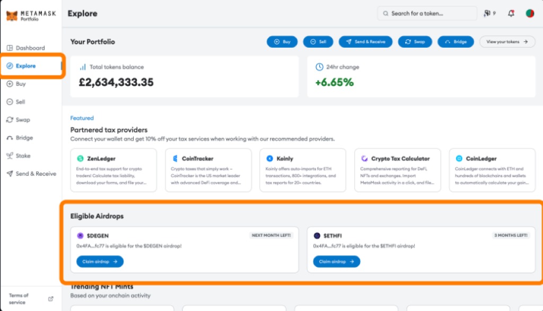Open Send & Receive in the sidebar
Viewport: 543px width, 311px height.
31,174
